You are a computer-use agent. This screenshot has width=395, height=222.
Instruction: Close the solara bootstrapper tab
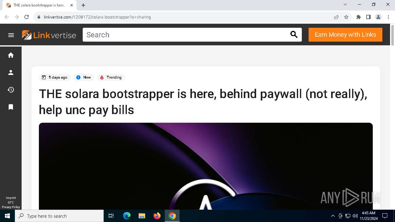pyautogui.click(x=72, y=5)
